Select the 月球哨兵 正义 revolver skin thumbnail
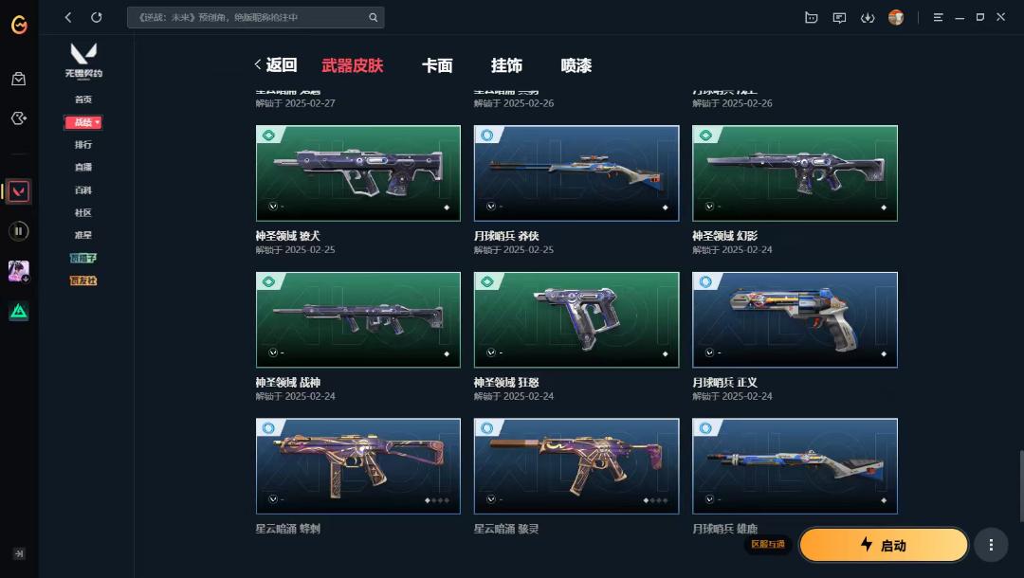The width and height of the screenshot is (1024, 578). tap(795, 319)
